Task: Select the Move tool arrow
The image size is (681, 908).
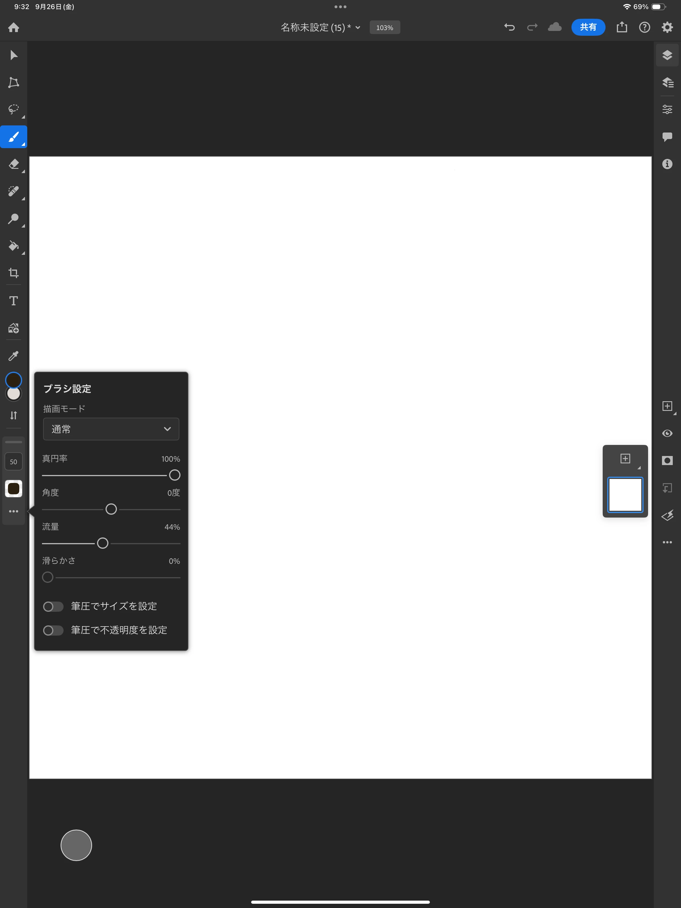Action: pyautogui.click(x=14, y=55)
